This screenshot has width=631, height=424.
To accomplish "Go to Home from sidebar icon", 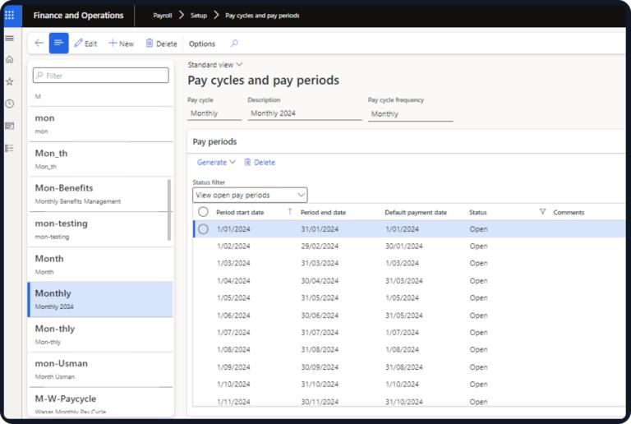I will point(10,59).
